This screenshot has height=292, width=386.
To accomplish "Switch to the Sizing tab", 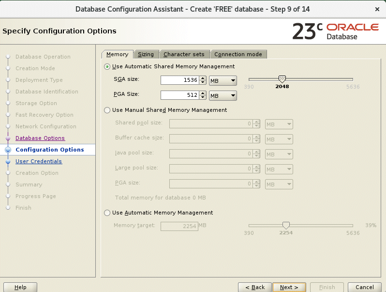I will point(146,54).
